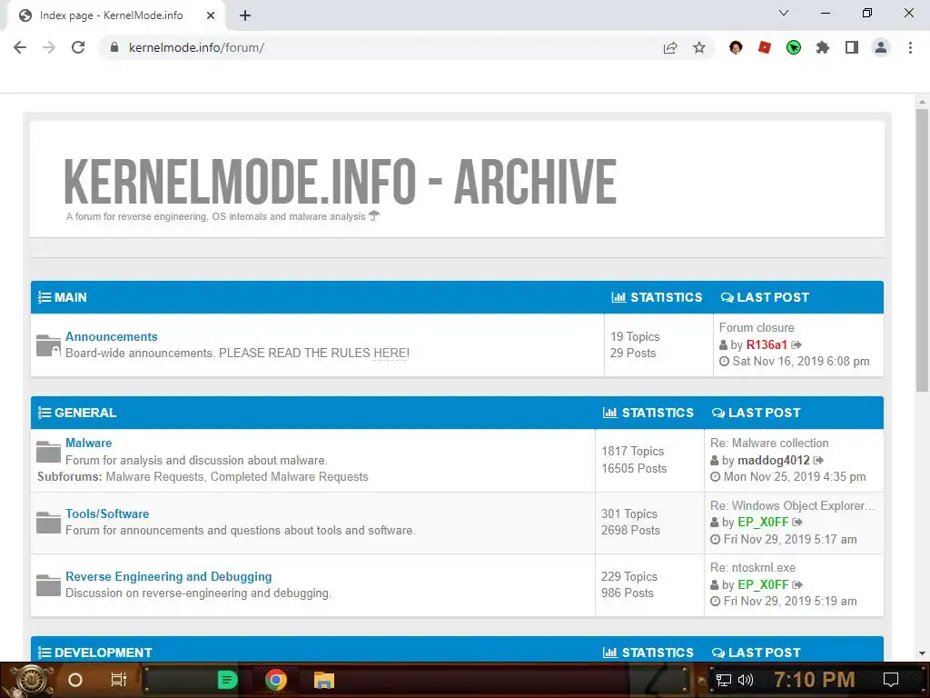Bookmark this page with the star icon
This screenshot has height=698, width=930.
tap(699, 47)
